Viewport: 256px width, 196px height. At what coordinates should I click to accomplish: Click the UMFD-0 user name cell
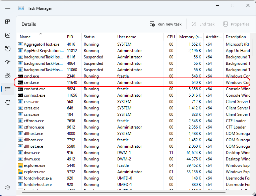click(125, 178)
